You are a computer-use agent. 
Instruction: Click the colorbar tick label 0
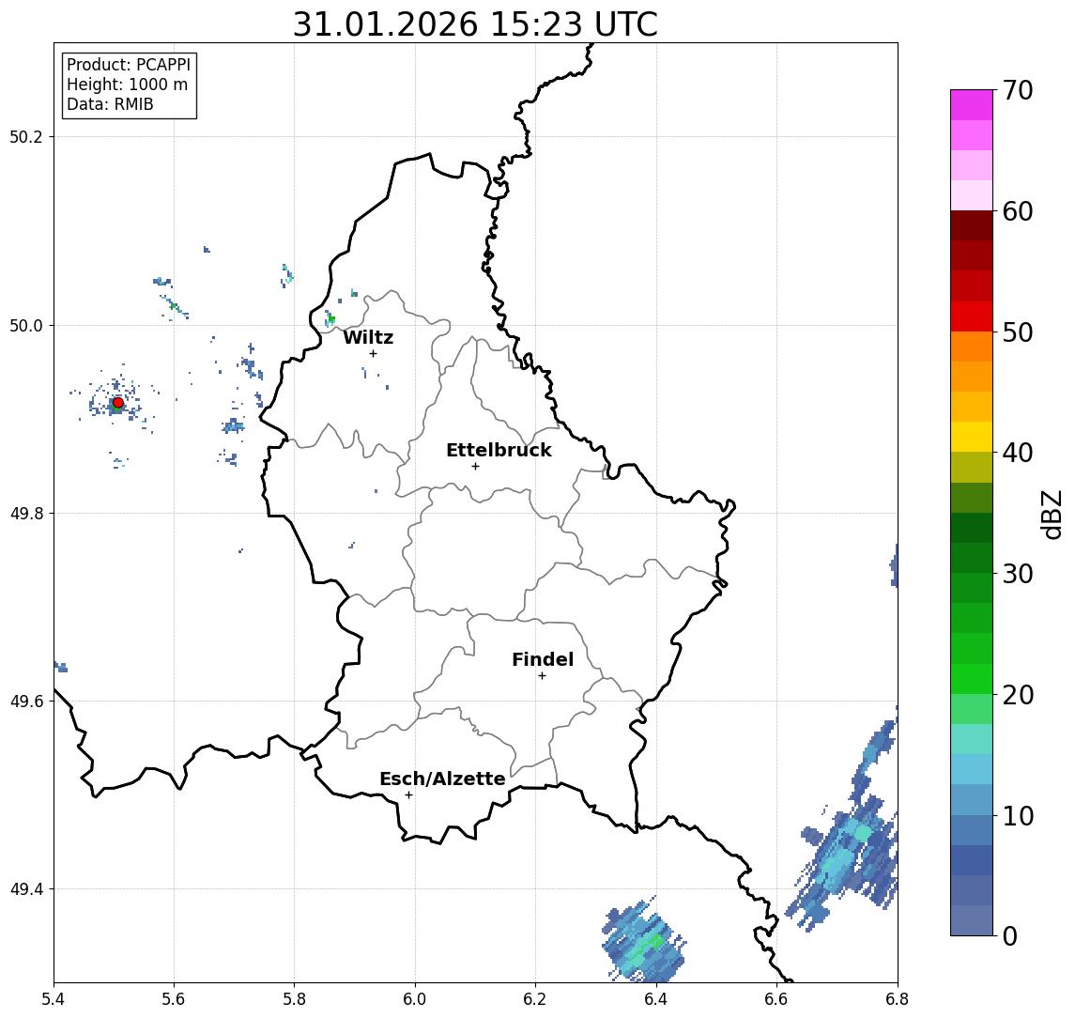1010,935
